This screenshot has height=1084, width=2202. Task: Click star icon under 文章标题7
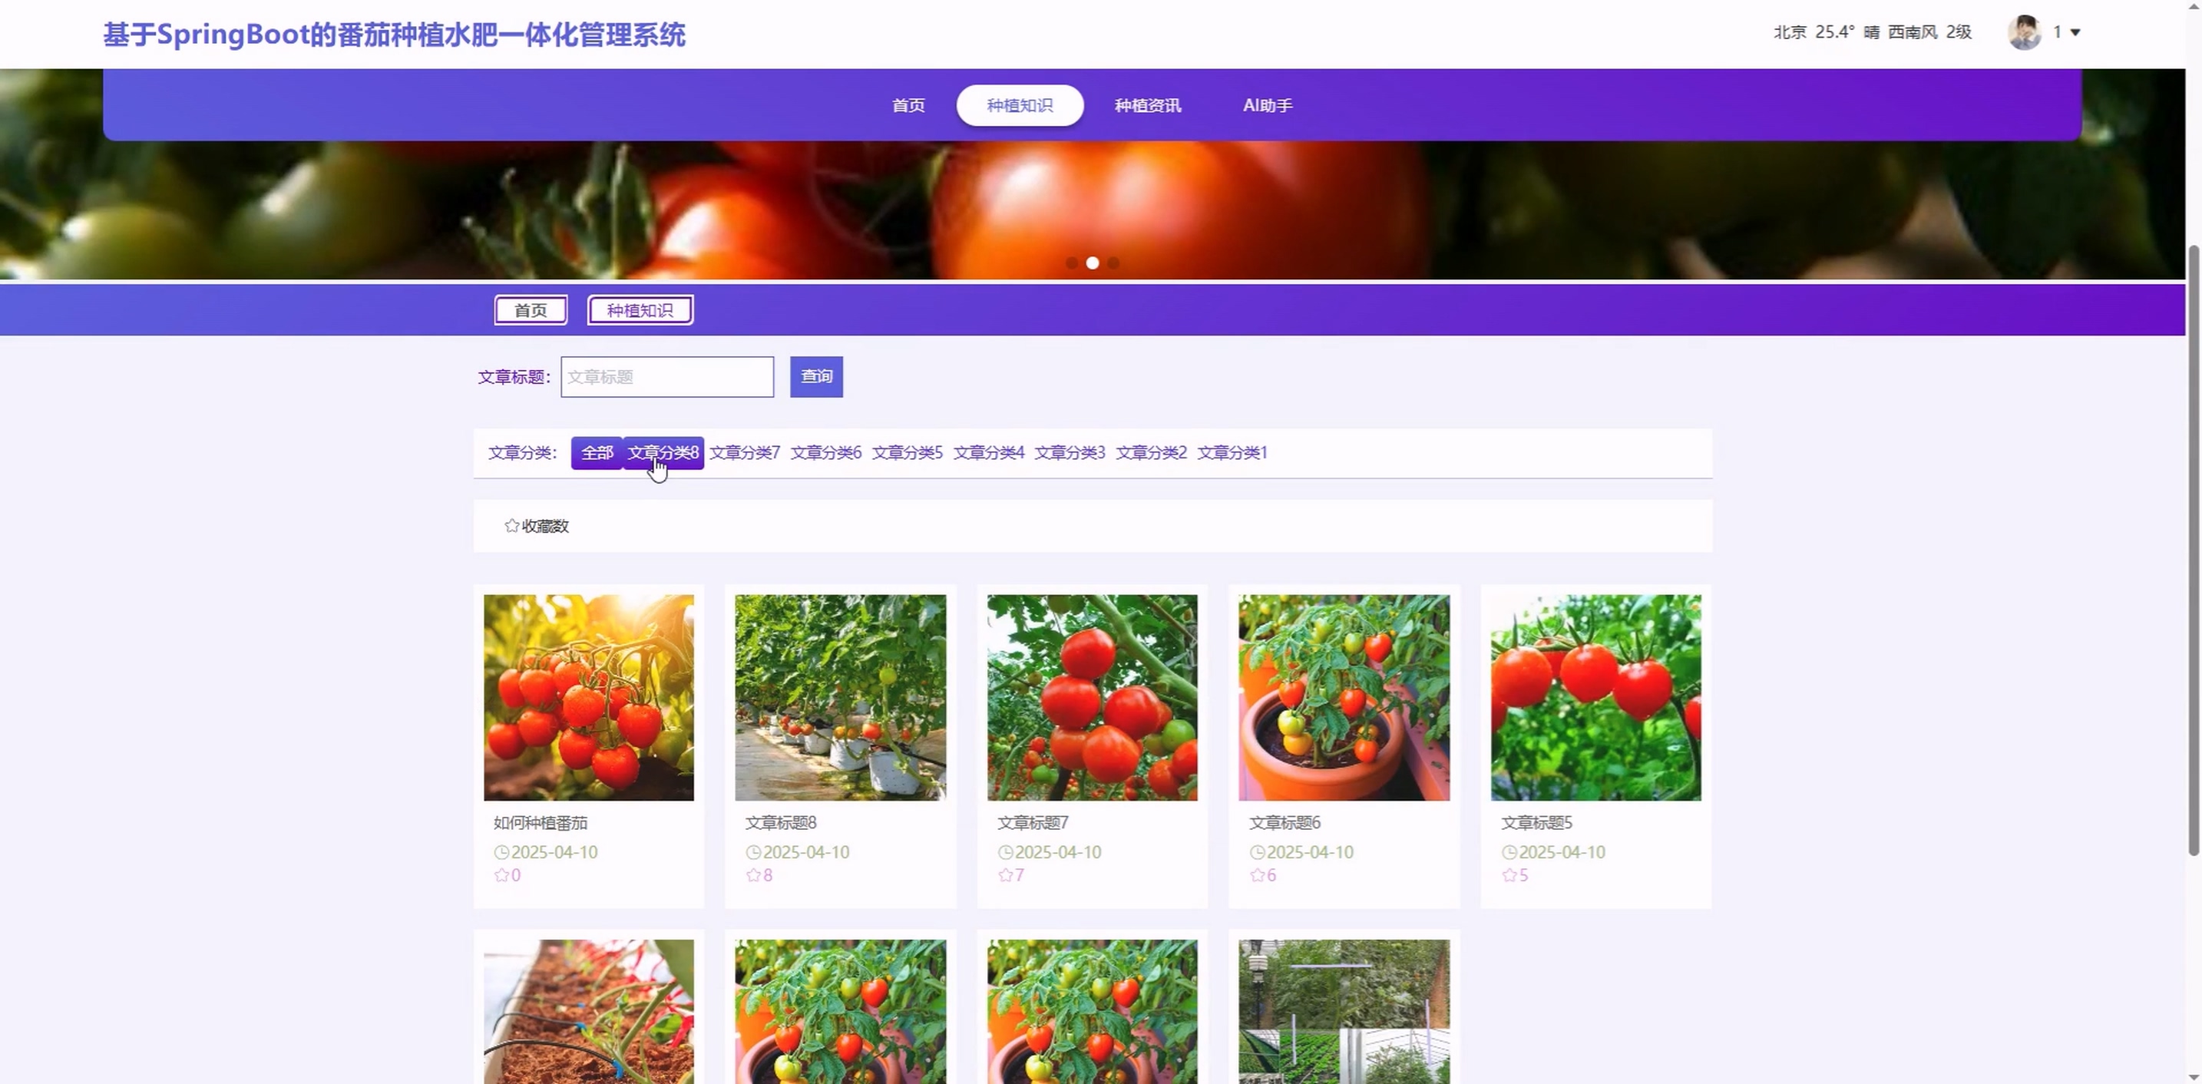pos(1005,874)
